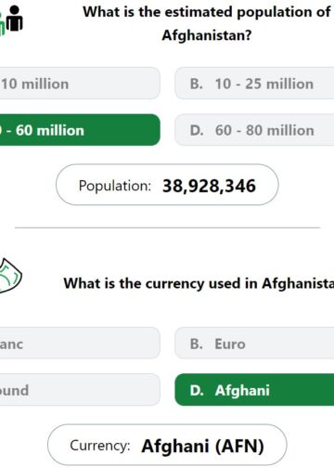Click the letter D. before Afghani

point(197,390)
